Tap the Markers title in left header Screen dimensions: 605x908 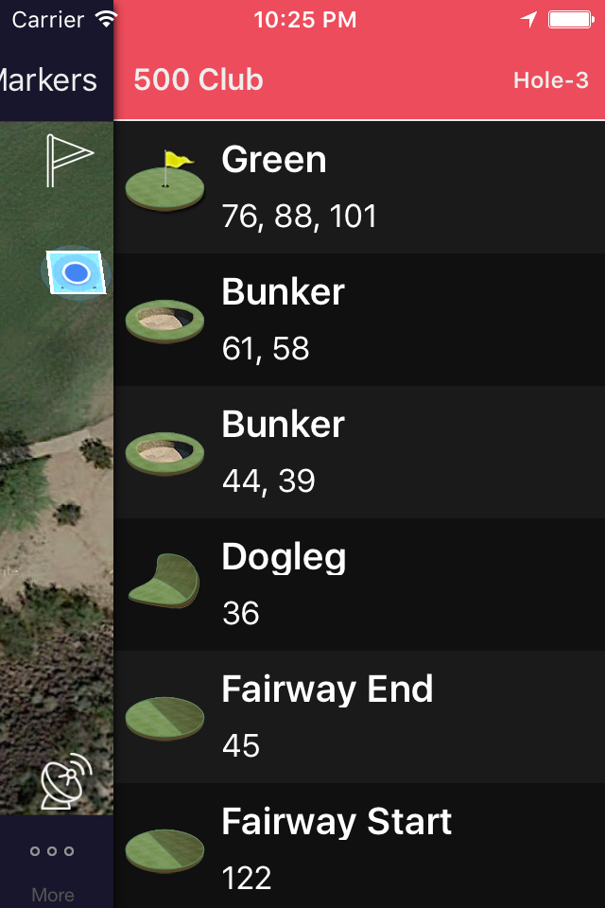click(x=48, y=79)
